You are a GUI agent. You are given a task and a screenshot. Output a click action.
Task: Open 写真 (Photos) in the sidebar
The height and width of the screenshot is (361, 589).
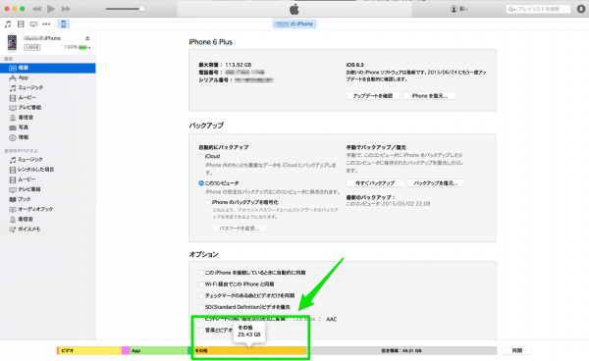pos(48,128)
